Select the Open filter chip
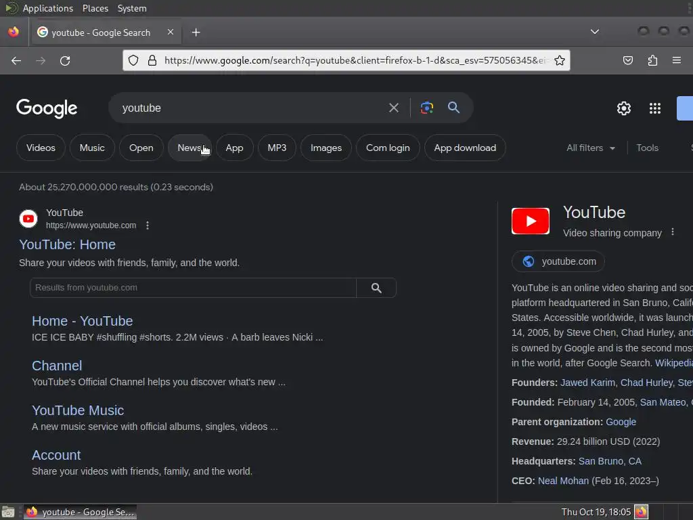 [141, 148]
